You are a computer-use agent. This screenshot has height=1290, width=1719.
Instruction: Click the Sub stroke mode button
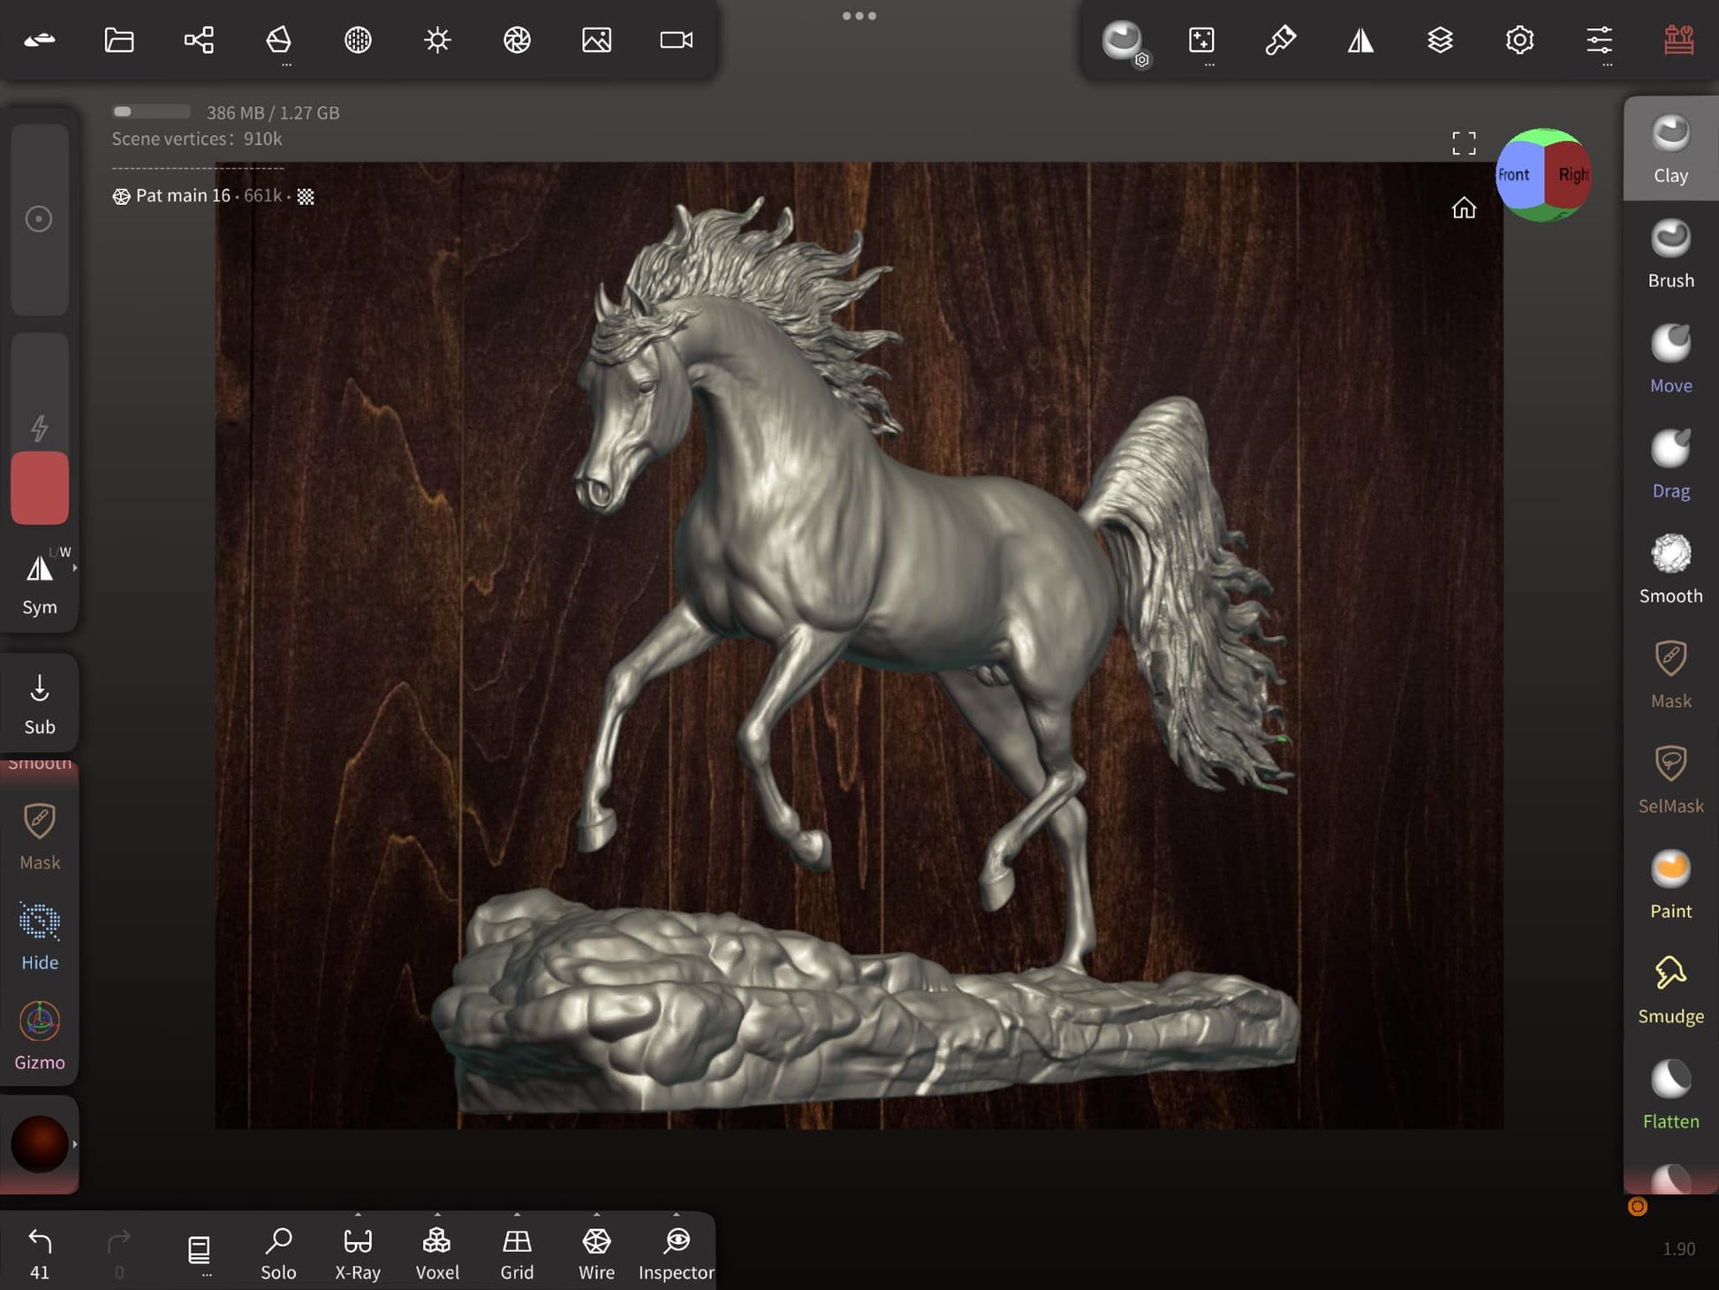pyautogui.click(x=40, y=703)
